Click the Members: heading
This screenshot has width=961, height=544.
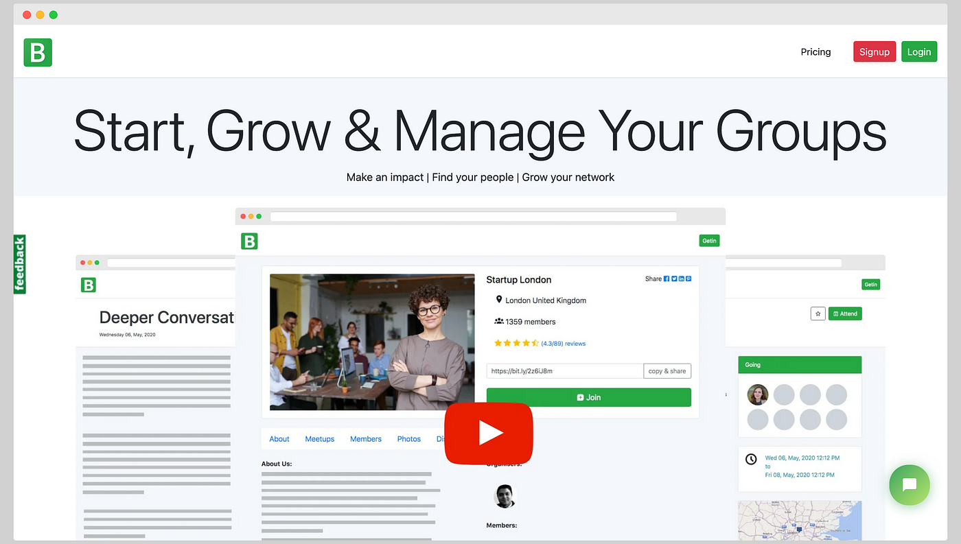coord(502,525)
